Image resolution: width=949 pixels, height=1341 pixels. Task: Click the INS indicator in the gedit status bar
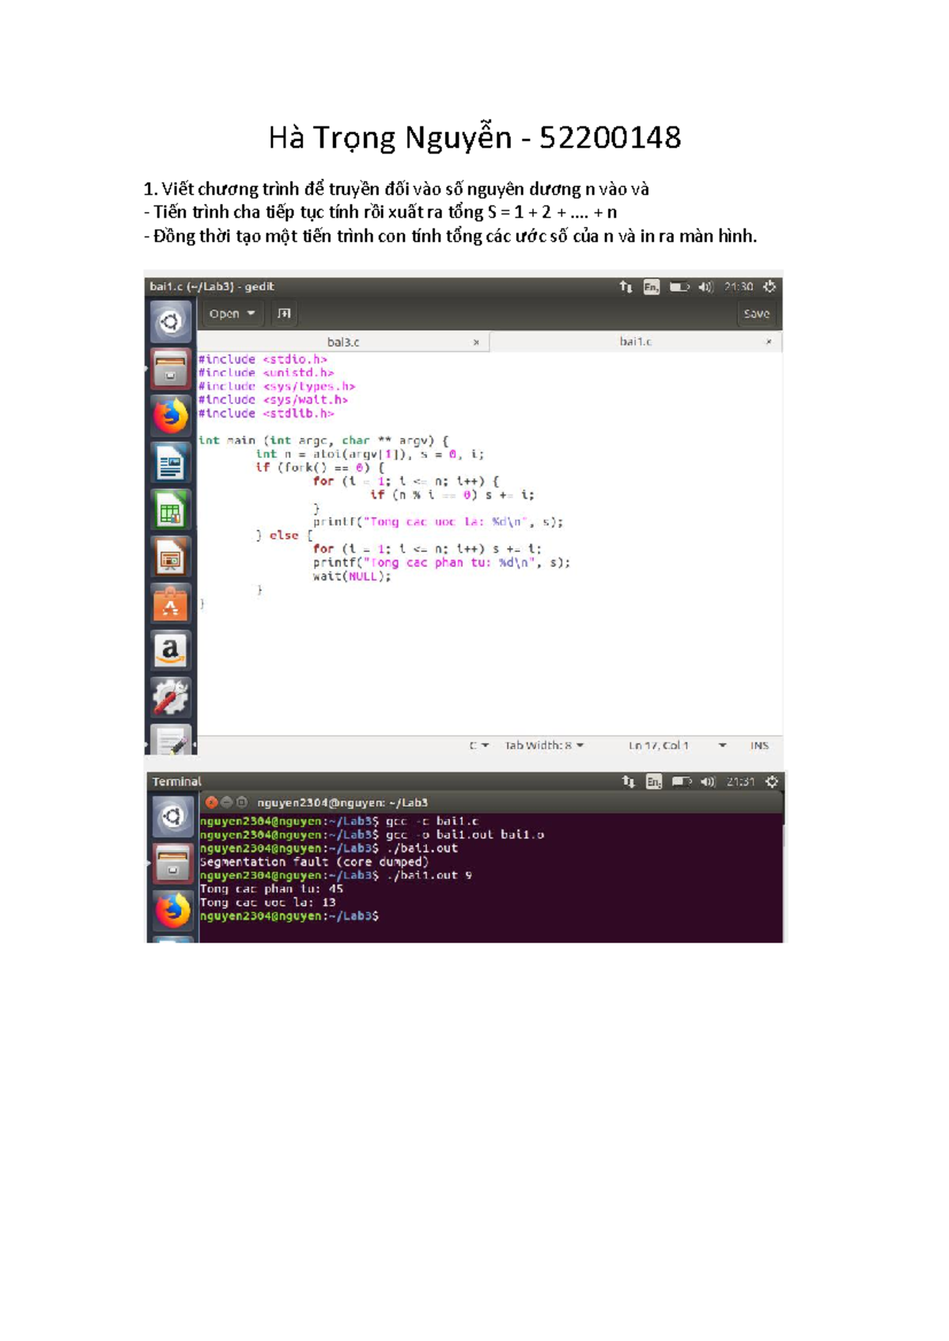[759, 746]
